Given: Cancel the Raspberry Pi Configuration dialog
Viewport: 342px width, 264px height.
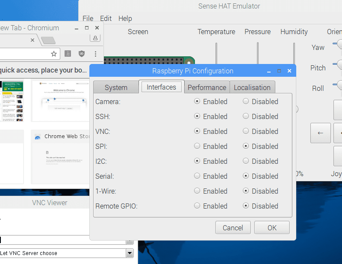Looking at the screenshot, I should 233,228.
